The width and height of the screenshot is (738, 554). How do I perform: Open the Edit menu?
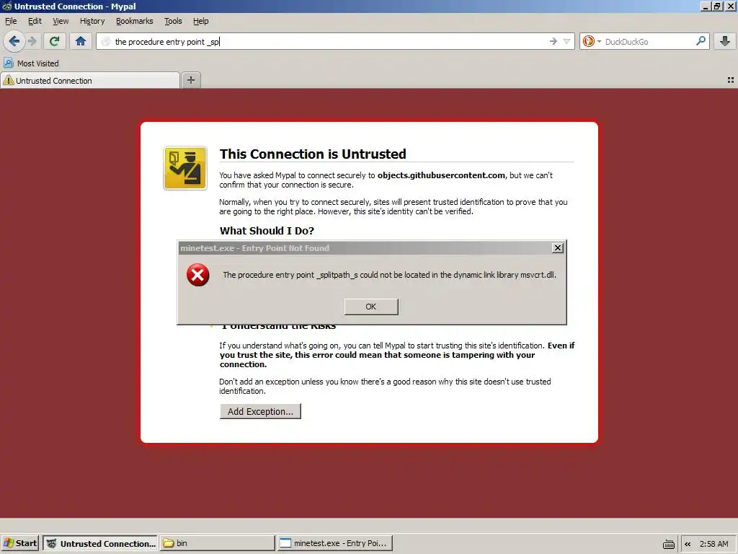(35, 21)
